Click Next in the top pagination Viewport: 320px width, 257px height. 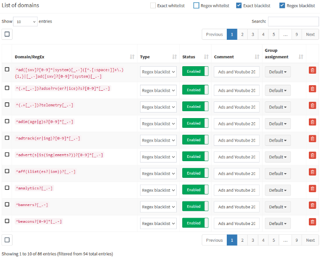[310, 34]
